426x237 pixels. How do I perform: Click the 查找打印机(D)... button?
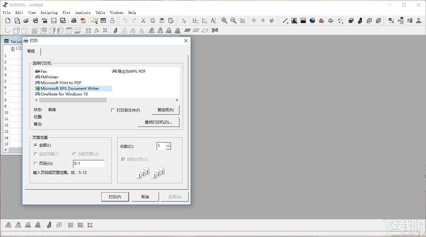(x=158, y=122)
